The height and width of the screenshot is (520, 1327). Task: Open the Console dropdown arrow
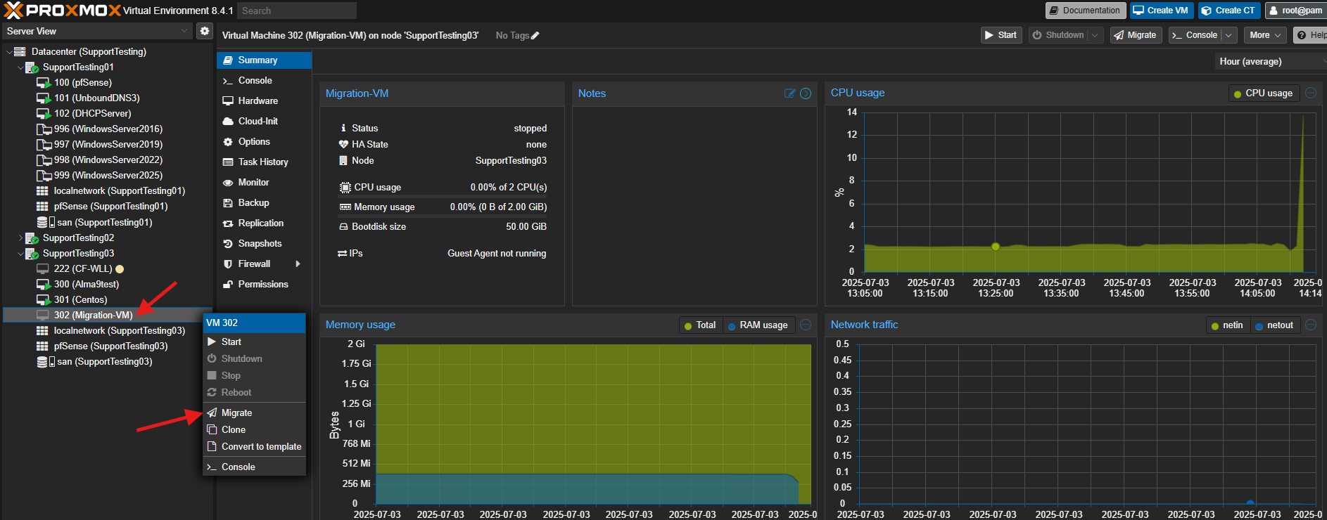(1228, 35)
